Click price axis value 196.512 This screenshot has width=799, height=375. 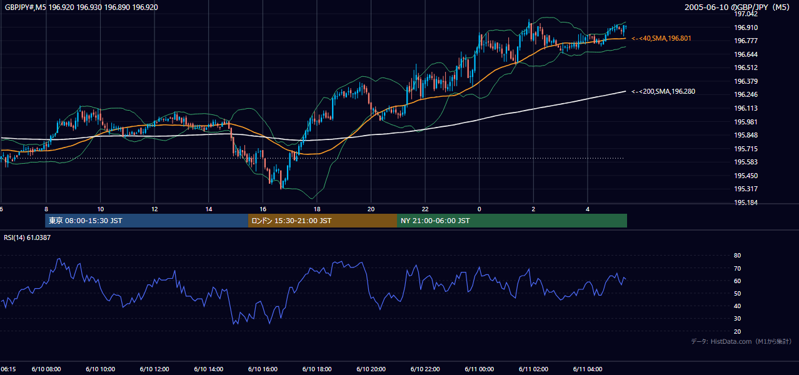[746, 67]
